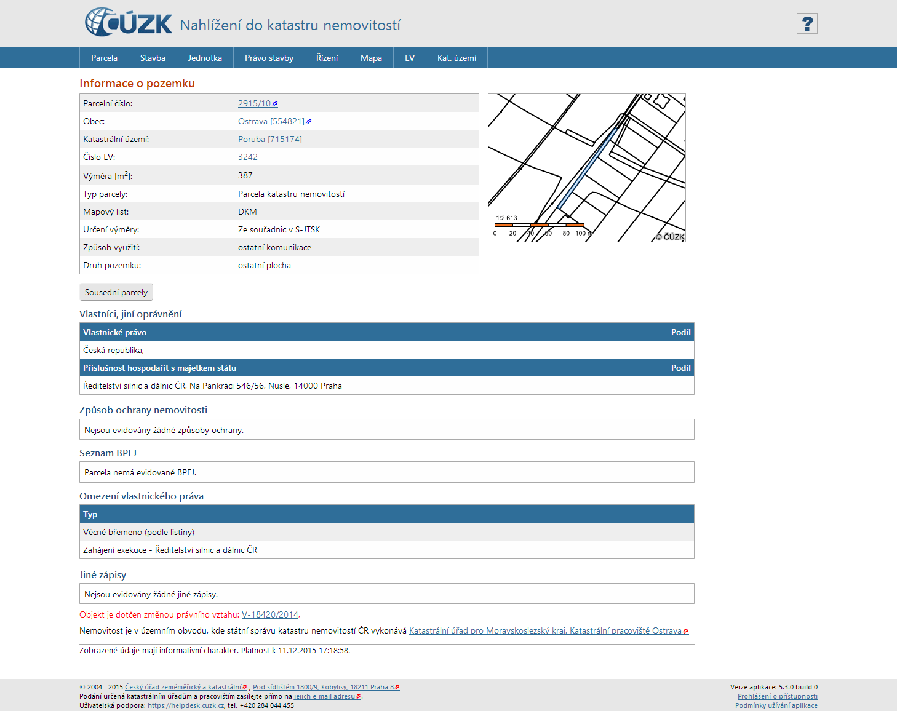Click external icon after jejich e-mail adresu
Screen dimensions: 897x711
(359, 697)
